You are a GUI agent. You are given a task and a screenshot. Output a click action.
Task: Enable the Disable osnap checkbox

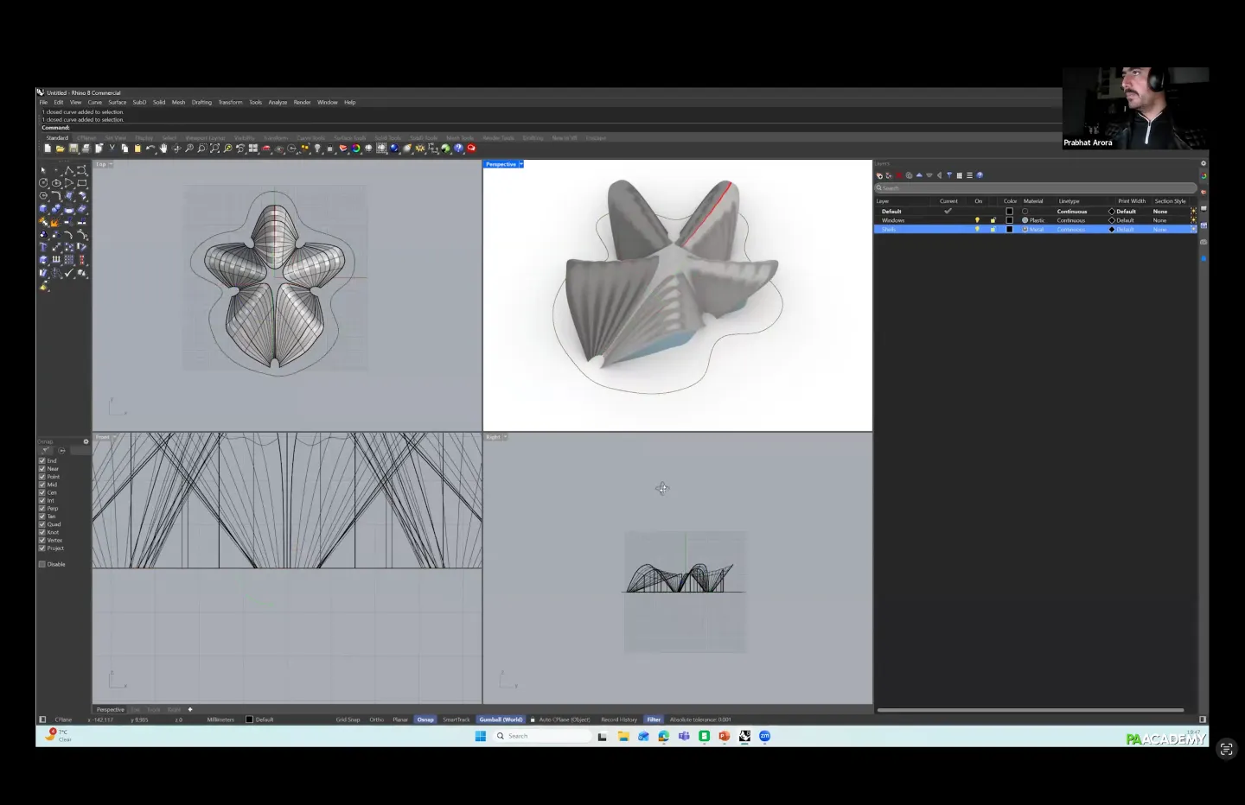click(x=42, y=564)
